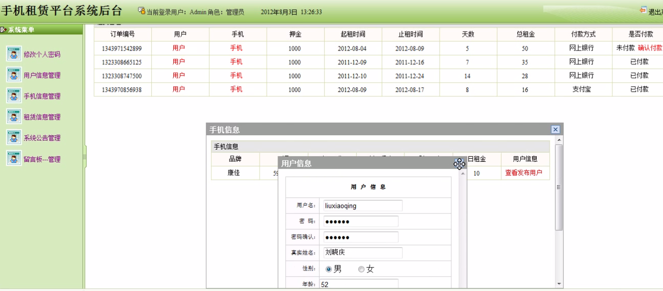663x291 pixels.
Task: Click the icon beside 留言板---管理
Action: click(14, 159)
